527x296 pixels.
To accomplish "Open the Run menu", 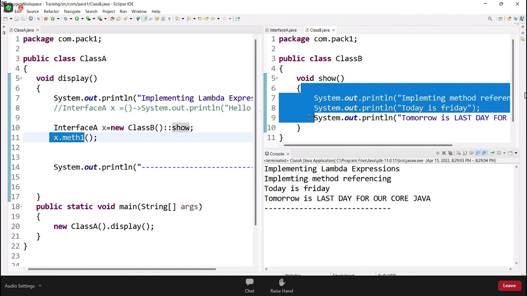I will point(123,11).
